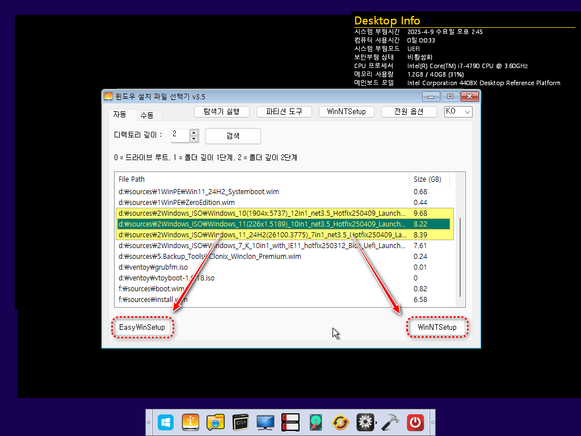Screen dimensions: 581x436
Task: Select the d:\ventoy\grubfm.iso row
Action: click(x=284, y=267)
